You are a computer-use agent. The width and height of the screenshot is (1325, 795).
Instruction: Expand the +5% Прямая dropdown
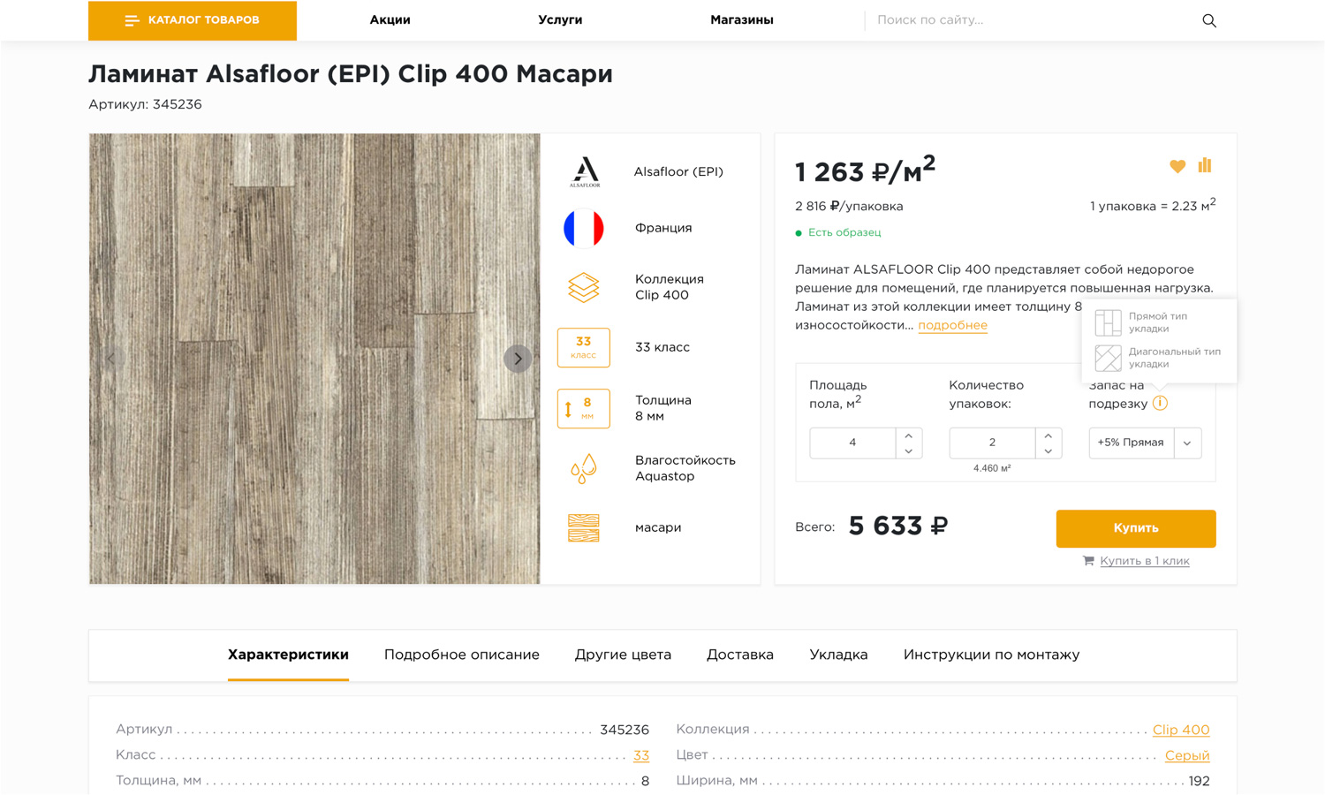point(1187,443)
